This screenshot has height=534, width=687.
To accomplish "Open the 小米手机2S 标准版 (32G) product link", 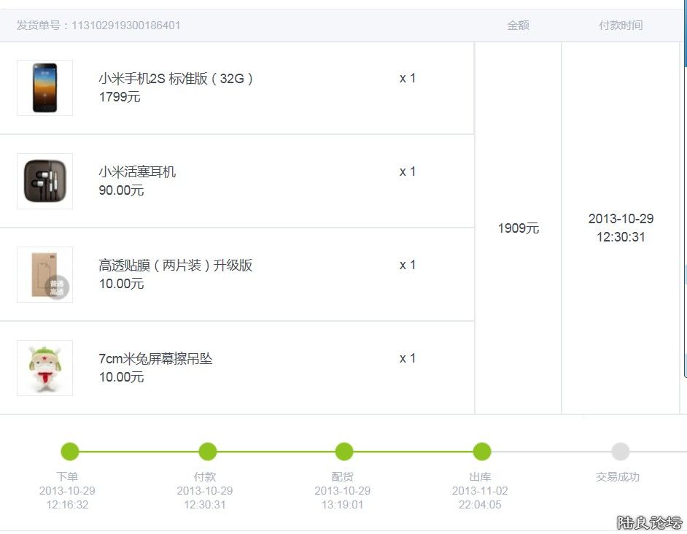I will [176, 79].
